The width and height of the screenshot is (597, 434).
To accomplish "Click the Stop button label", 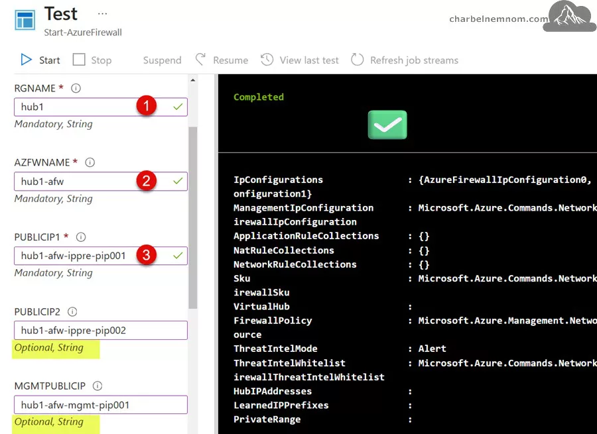I will pyautogui.click(x=101, y=60).
